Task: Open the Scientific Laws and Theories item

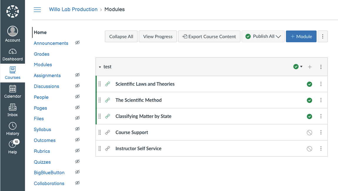Action: click(x=145, y=84)
